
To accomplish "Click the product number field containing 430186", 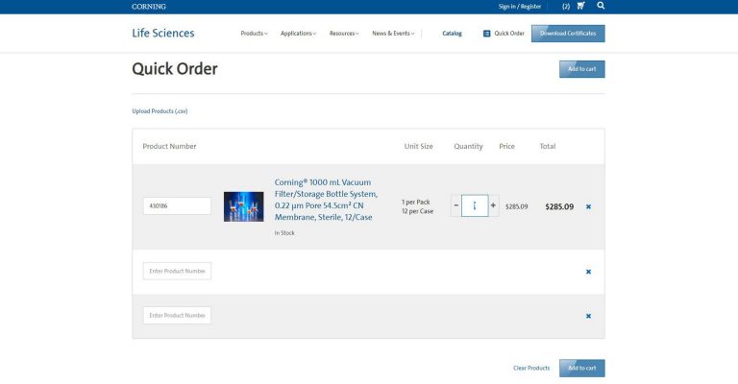I will (177, 205).
